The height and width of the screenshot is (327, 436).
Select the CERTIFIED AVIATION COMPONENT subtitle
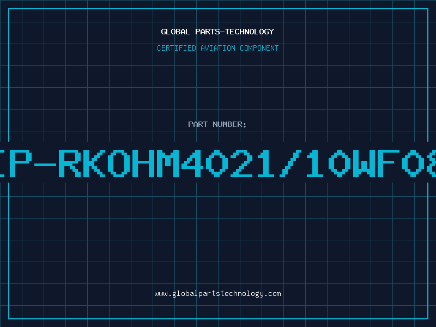coord(217,48)
